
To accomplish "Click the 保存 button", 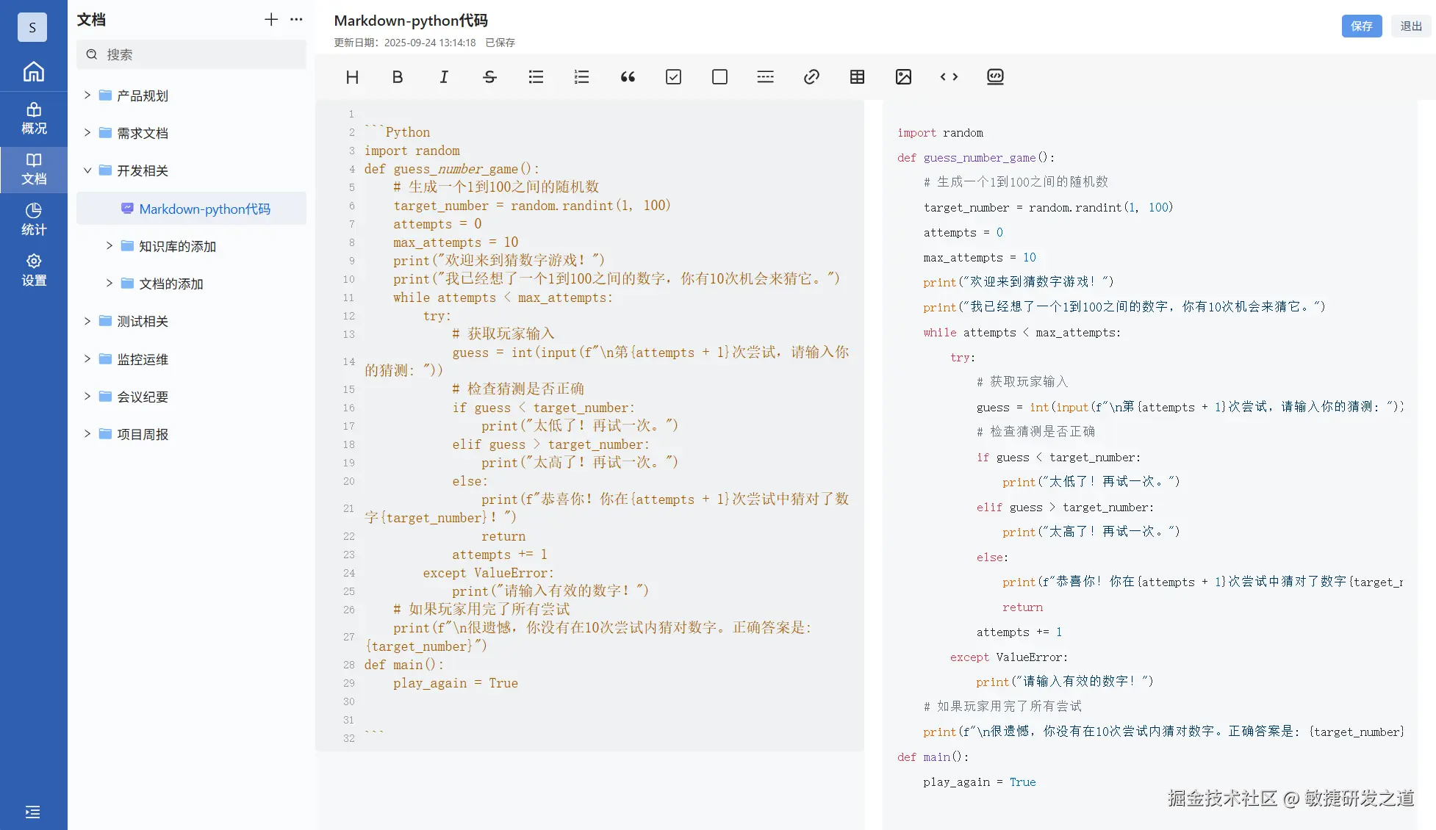I will point(1361,26).
